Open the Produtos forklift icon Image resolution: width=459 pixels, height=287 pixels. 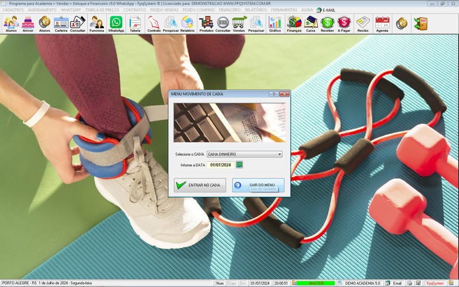(207, 24)
